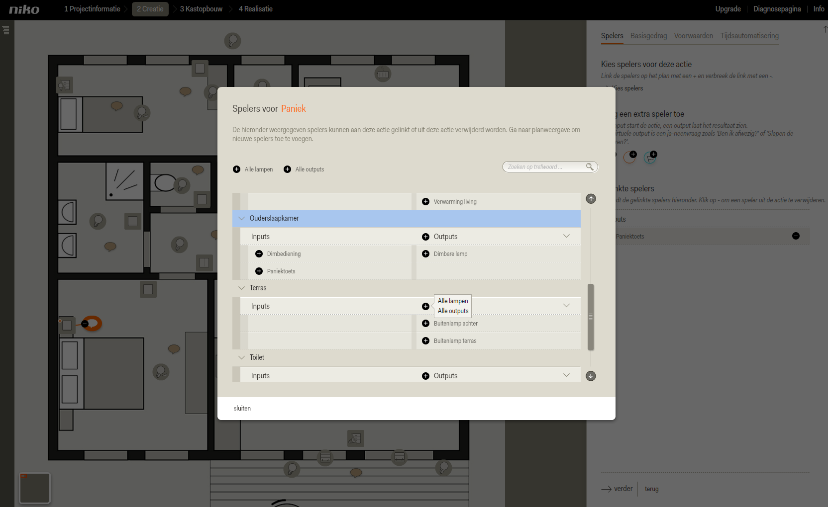Click the Ouderslaapkamer Outputs label
The image size is (828, 507).
coord(445,237)
